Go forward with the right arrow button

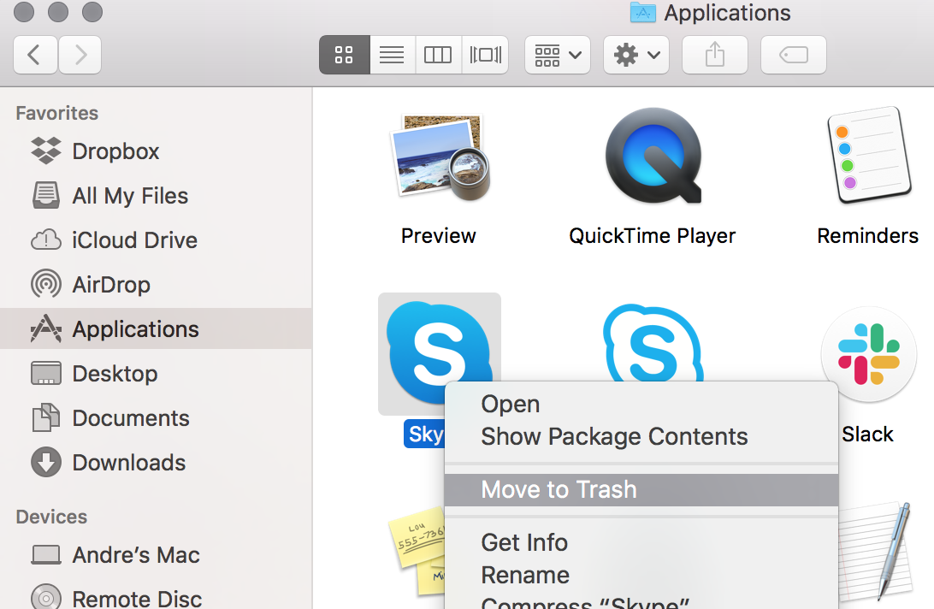80,55
